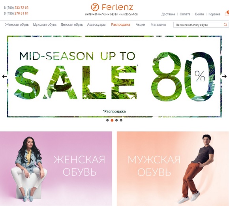Open the women's shoes pink banner
Screen dimensions: 229x206
pyautogui.click(x=56, y=169)
